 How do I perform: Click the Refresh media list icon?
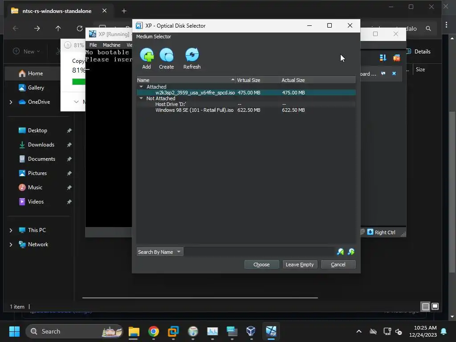192,55
